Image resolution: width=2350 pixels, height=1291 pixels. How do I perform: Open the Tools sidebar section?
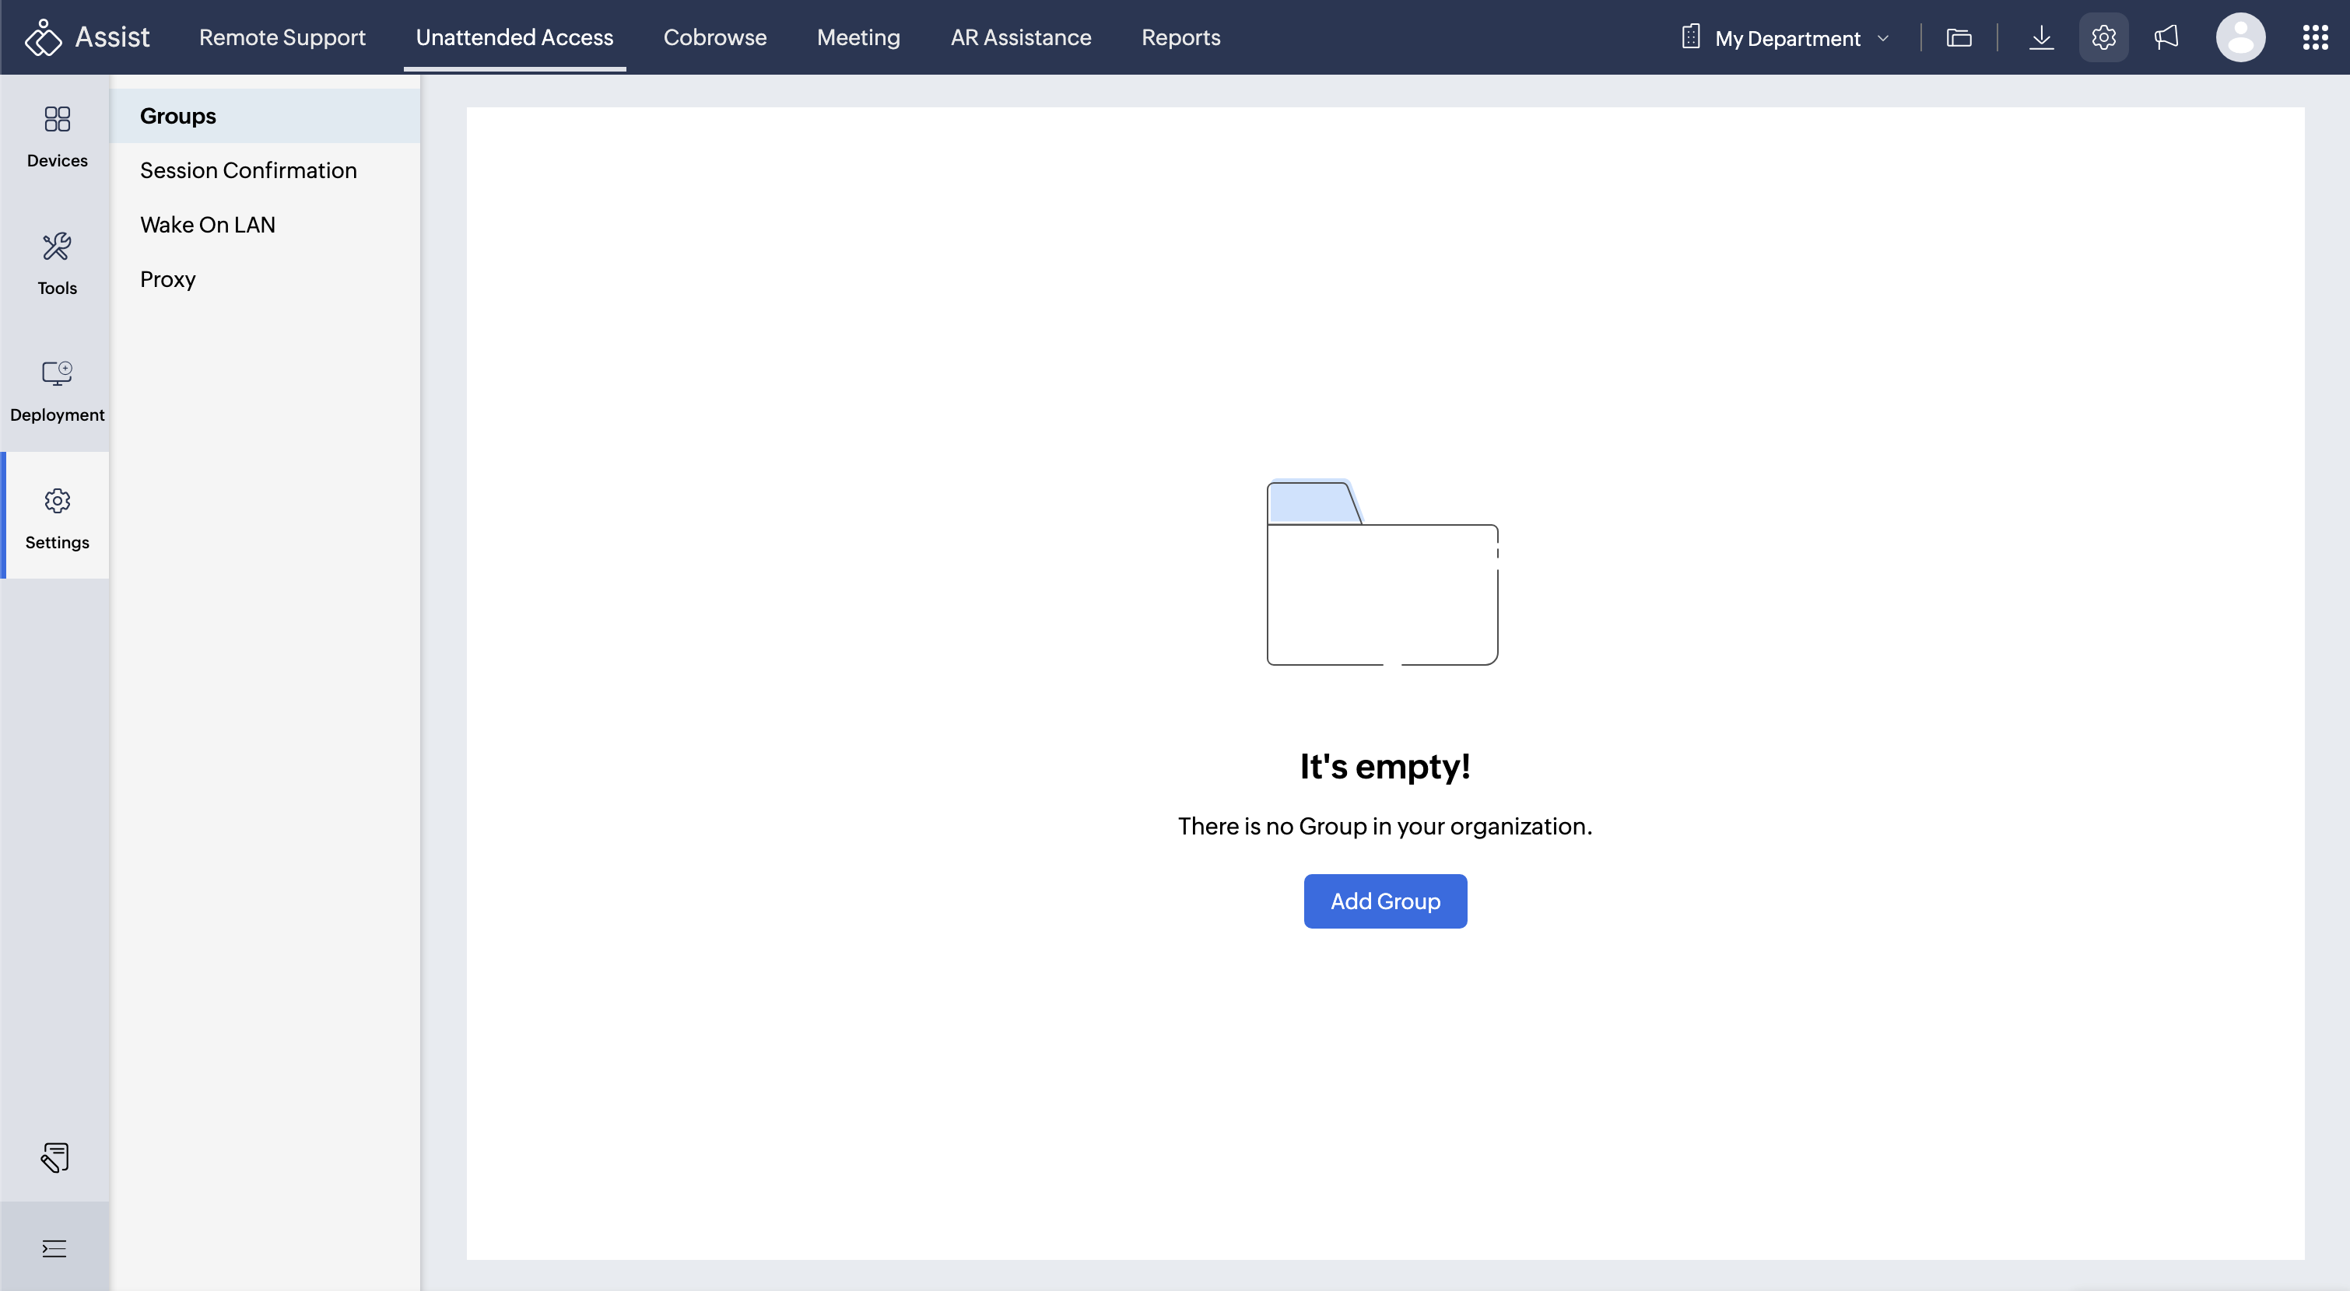click(57, 264)
